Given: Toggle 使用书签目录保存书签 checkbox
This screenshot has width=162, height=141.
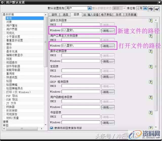Looking at the screenshot, I should [x=52, y=128].
